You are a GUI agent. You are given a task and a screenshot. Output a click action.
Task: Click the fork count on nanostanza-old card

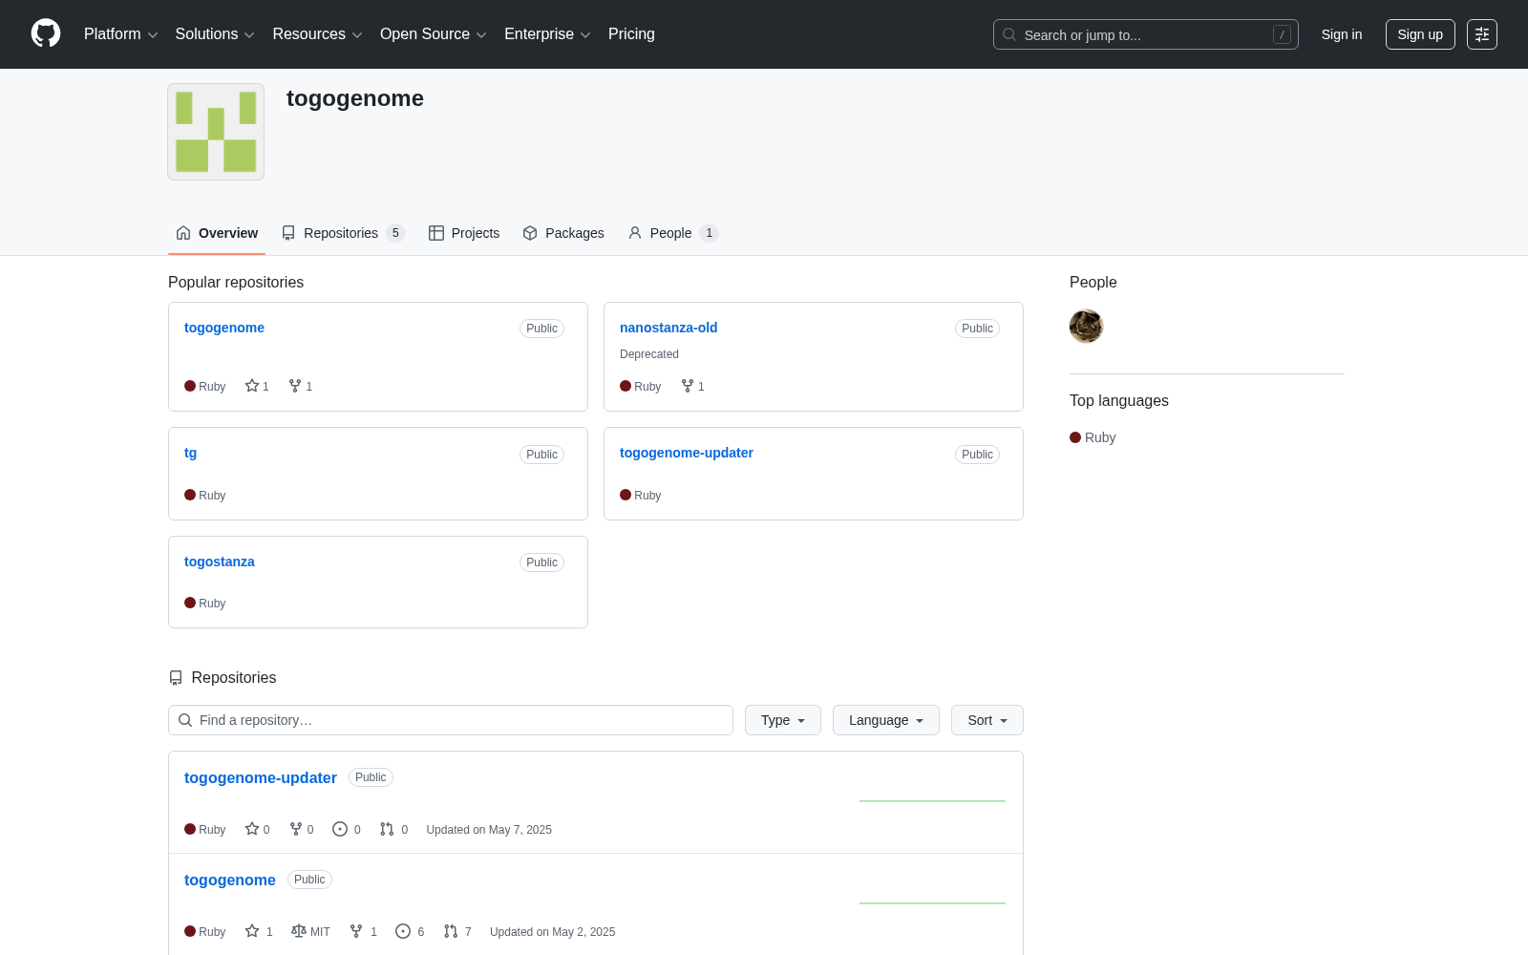(693, 386)
